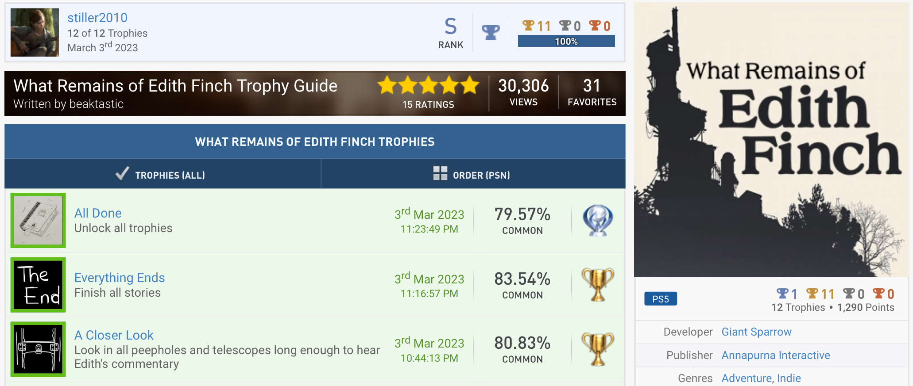This screenshot has height=386, width=913.
Task: Click the Order (PSN) grid icon
Action: (x=440, y=173)
